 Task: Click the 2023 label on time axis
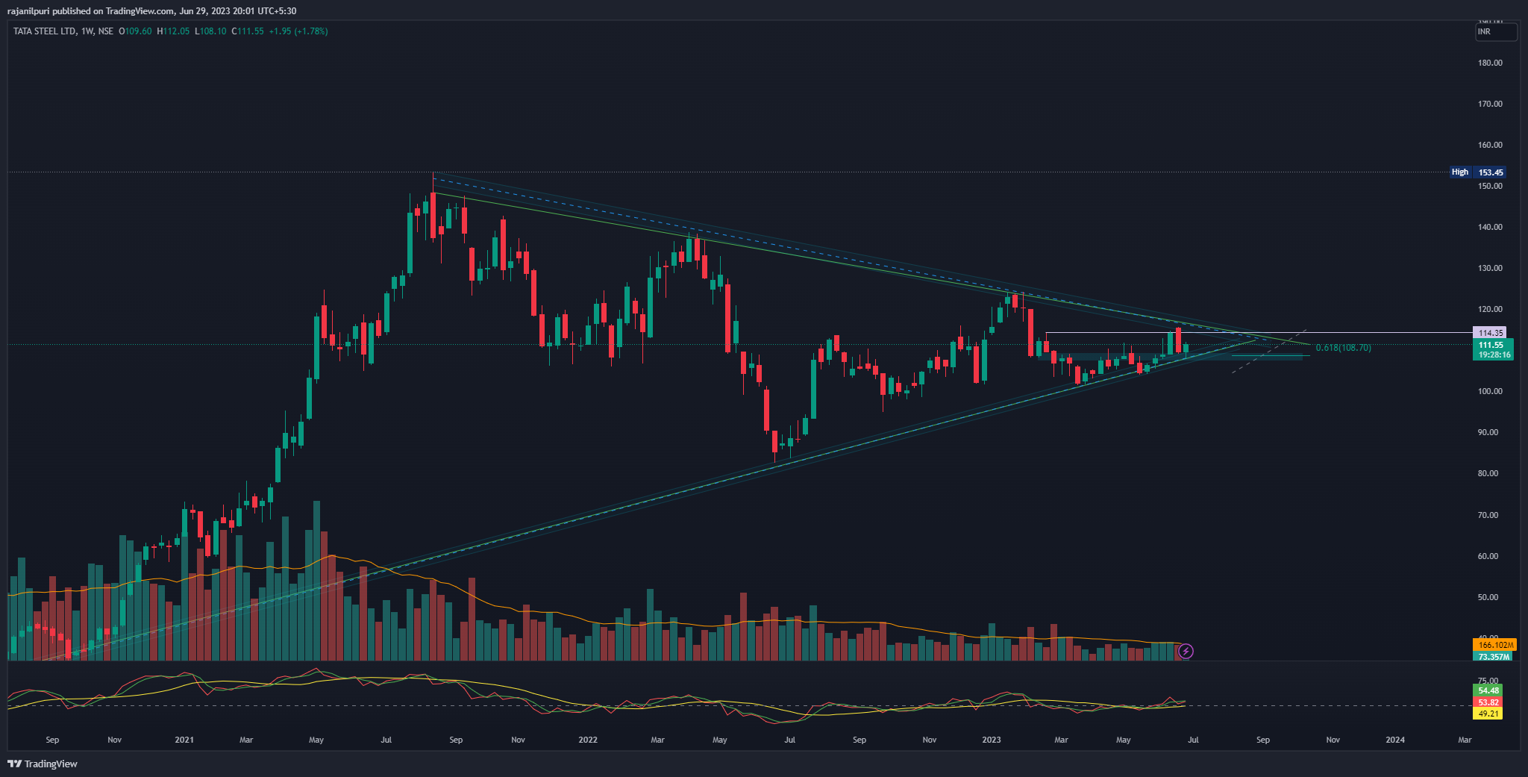point(992,740)
